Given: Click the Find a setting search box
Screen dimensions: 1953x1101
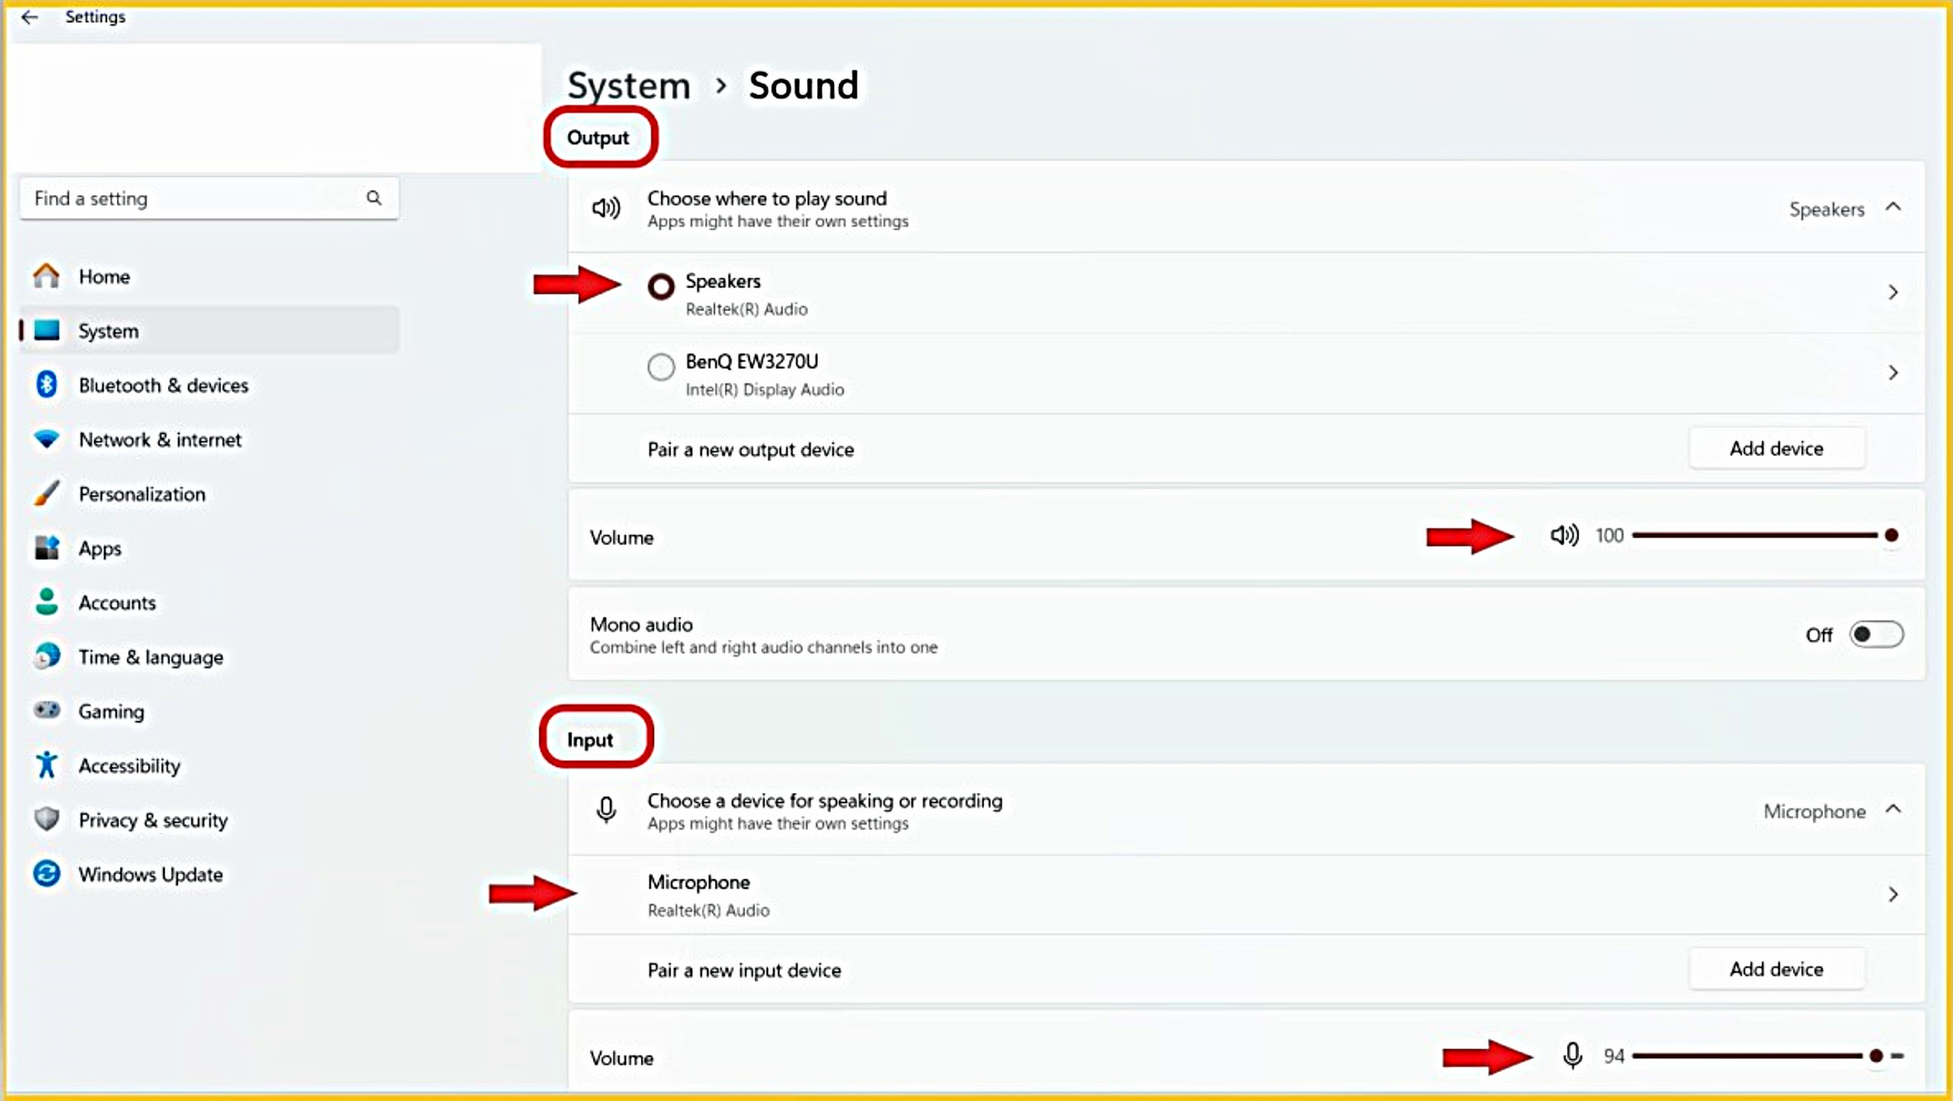Looking at the screenshot, I should [206, 198].
